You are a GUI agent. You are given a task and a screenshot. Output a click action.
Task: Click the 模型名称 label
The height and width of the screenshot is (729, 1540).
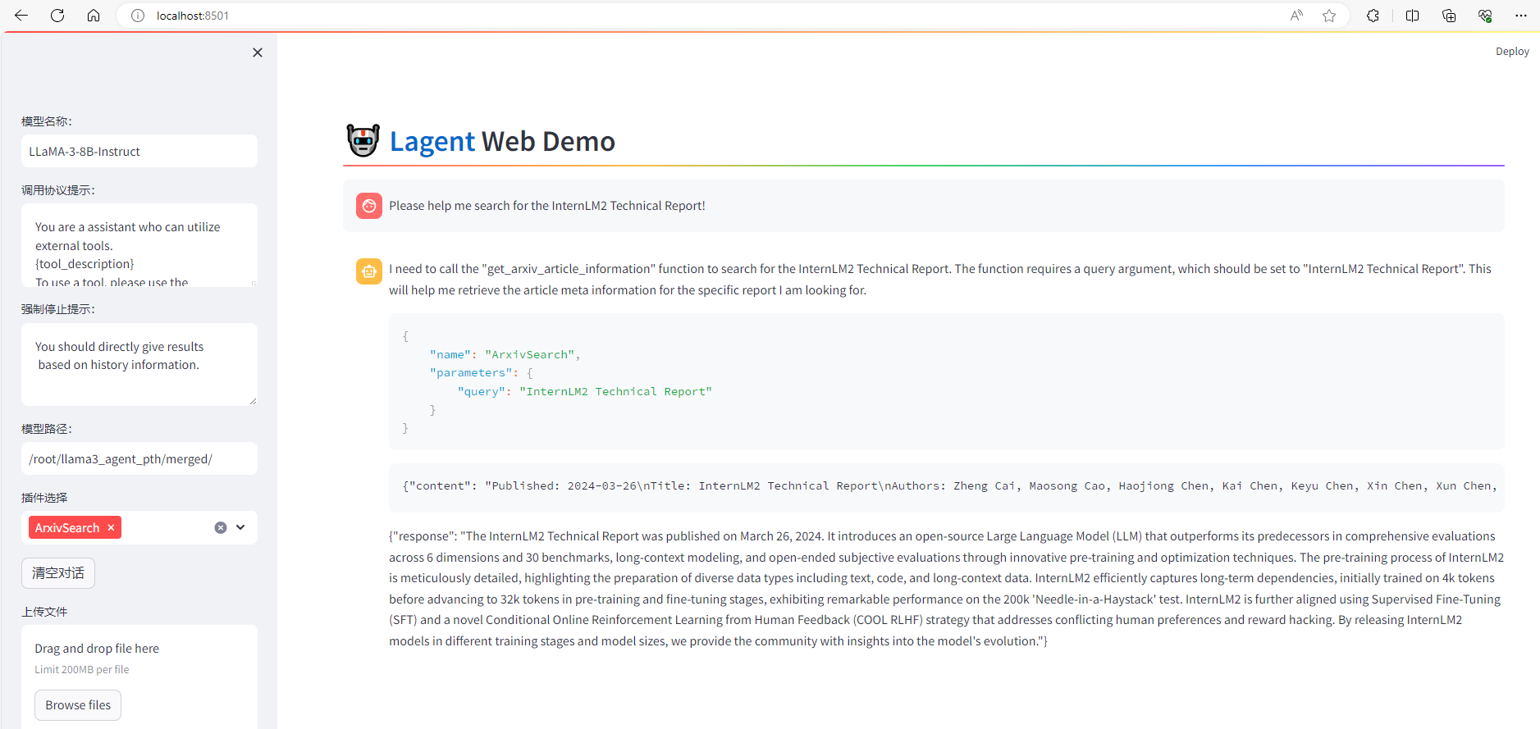tap(47, 121)
